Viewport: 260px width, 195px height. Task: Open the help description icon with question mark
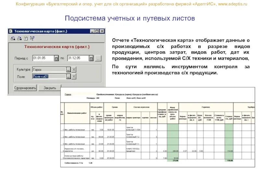(x=26, y=38)
